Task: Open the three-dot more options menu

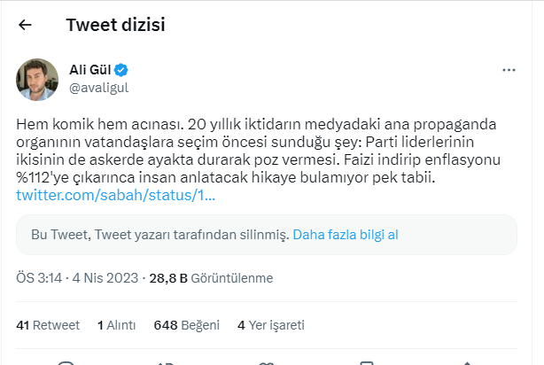Action: point(509,69)
